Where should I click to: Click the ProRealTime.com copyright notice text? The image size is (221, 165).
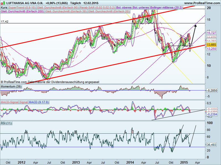click(50, 82)
